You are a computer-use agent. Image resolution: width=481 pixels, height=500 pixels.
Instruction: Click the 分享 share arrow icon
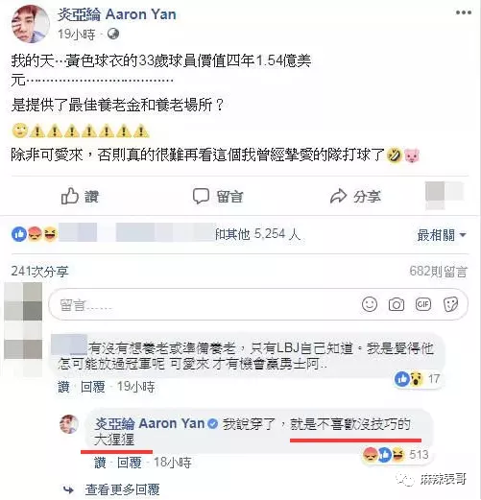(x=338, y=196)
